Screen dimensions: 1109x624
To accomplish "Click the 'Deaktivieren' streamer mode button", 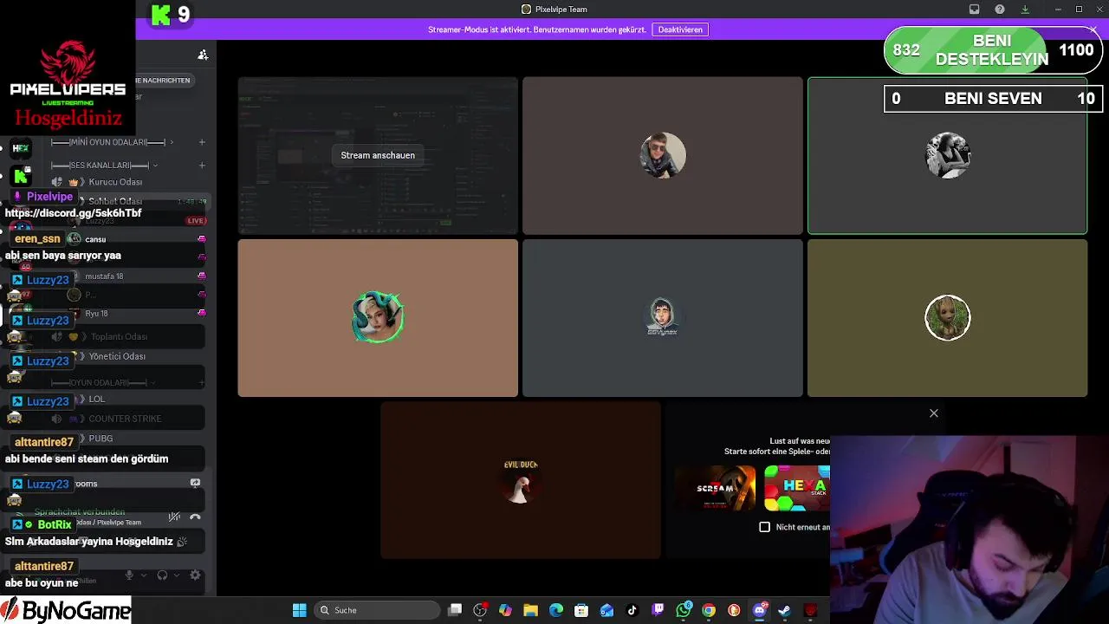I will click(x=680, y=29).
